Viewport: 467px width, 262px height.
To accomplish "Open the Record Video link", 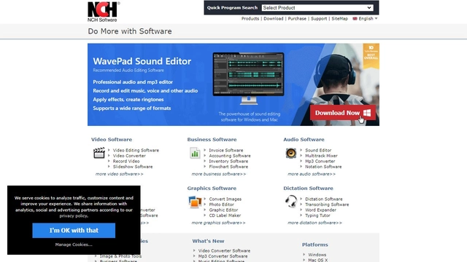I will coord(126,161).
